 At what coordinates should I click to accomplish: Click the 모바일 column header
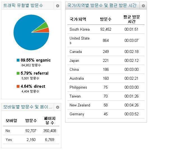11,121
